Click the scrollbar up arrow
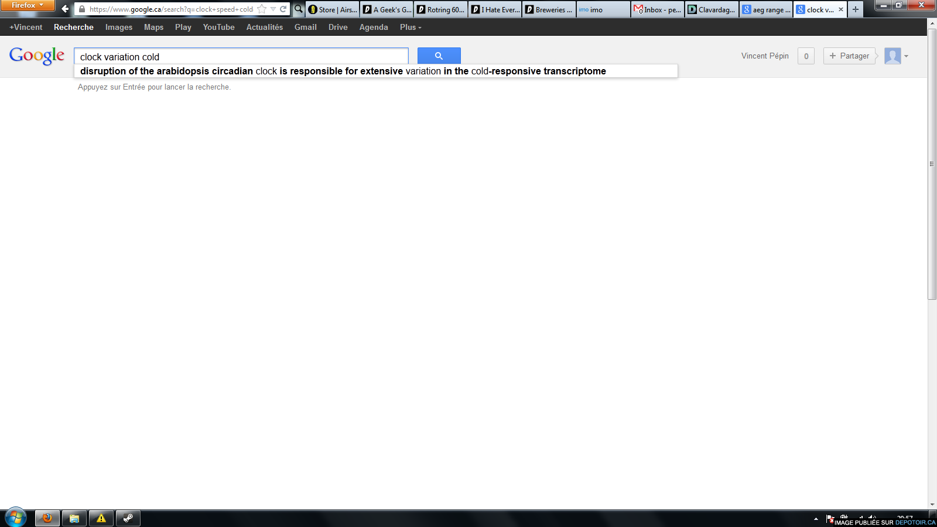 932,24
